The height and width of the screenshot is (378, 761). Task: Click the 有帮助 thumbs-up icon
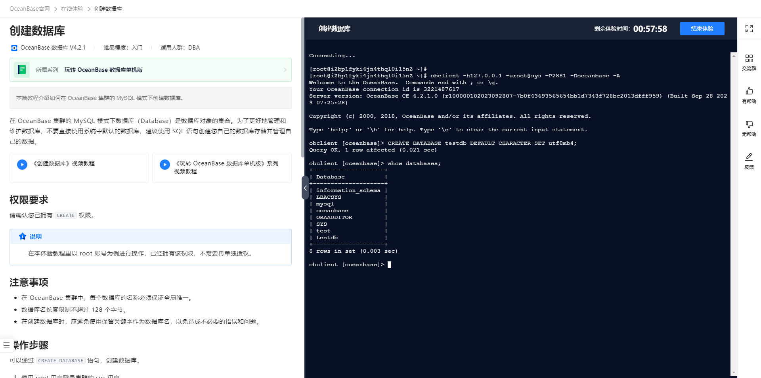749,91
